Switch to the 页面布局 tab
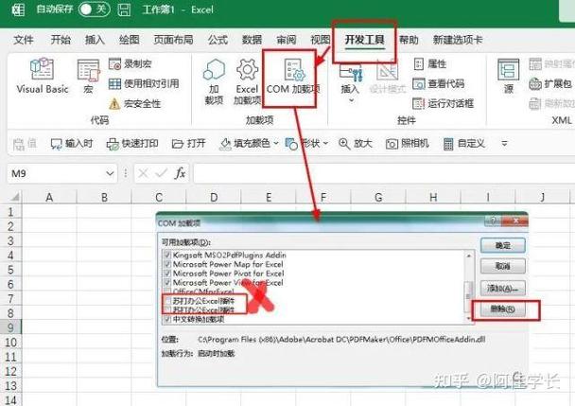575x406 pixels. tap(173, 40)
